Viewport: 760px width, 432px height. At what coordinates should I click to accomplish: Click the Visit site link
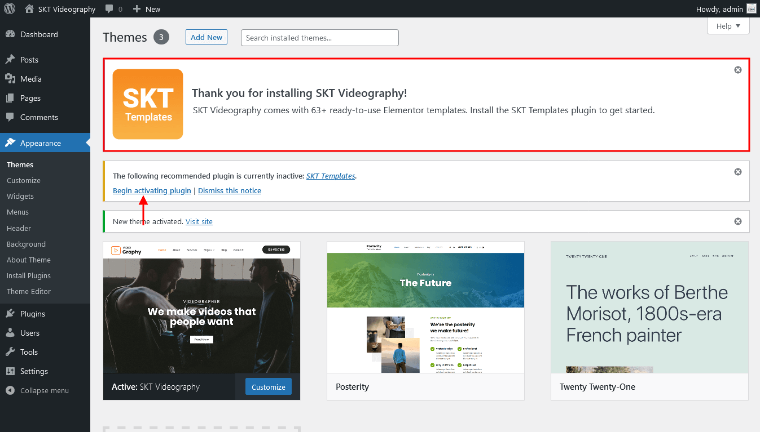(x=199, y=221)
